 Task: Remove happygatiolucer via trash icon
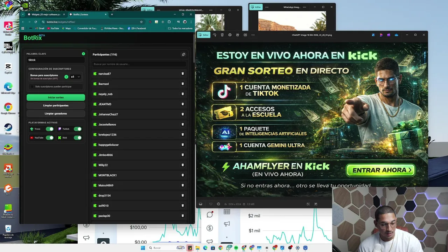pos(182,145)
